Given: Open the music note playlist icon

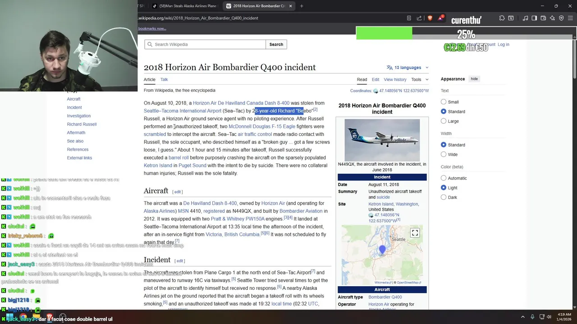Looking at the screenshot, I should pos(525,18).
